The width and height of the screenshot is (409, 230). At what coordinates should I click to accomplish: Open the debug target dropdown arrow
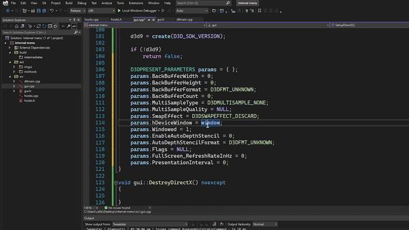pyautogui.click(x=158, y=11)
